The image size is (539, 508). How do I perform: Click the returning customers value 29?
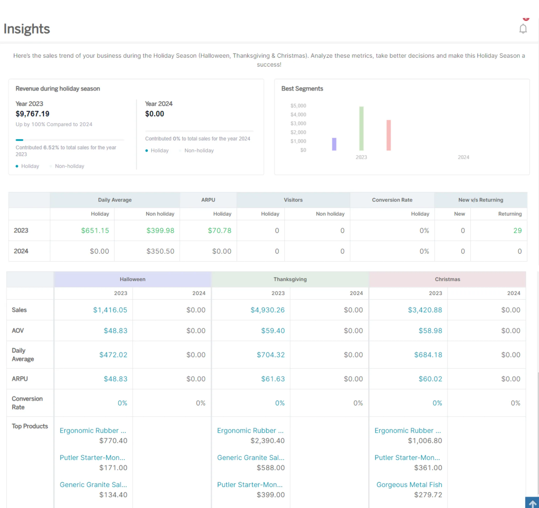518,231
